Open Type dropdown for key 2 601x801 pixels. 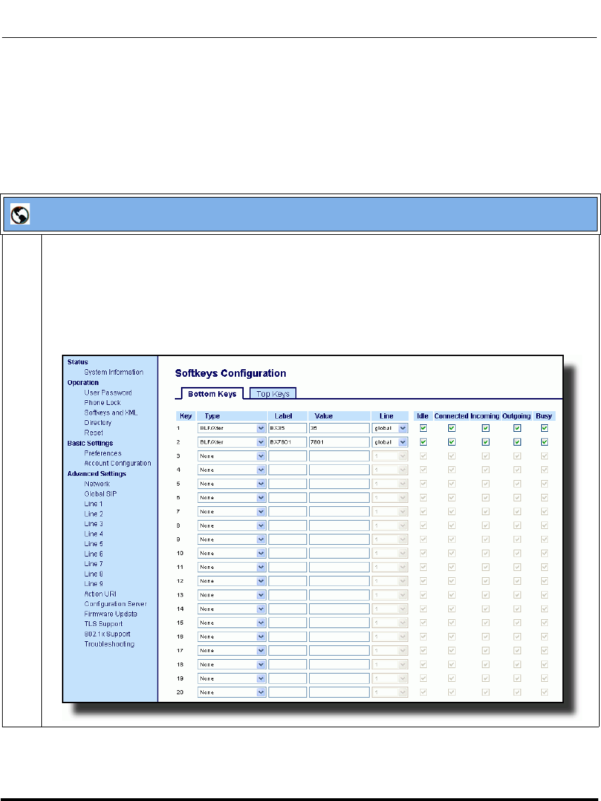(232, 442)
